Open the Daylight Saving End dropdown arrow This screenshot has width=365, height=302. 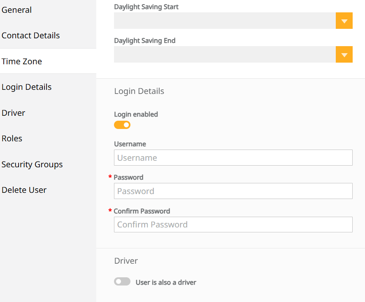click(x=344, y=54)
